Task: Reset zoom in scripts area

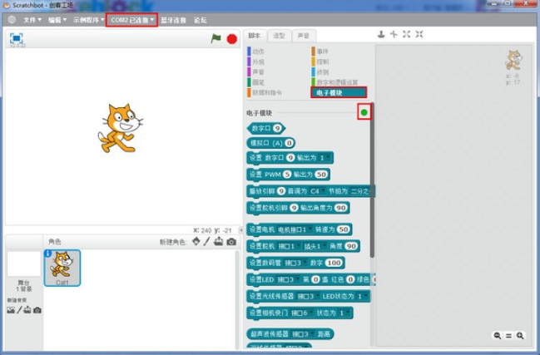Action: [x=508, y=335]
